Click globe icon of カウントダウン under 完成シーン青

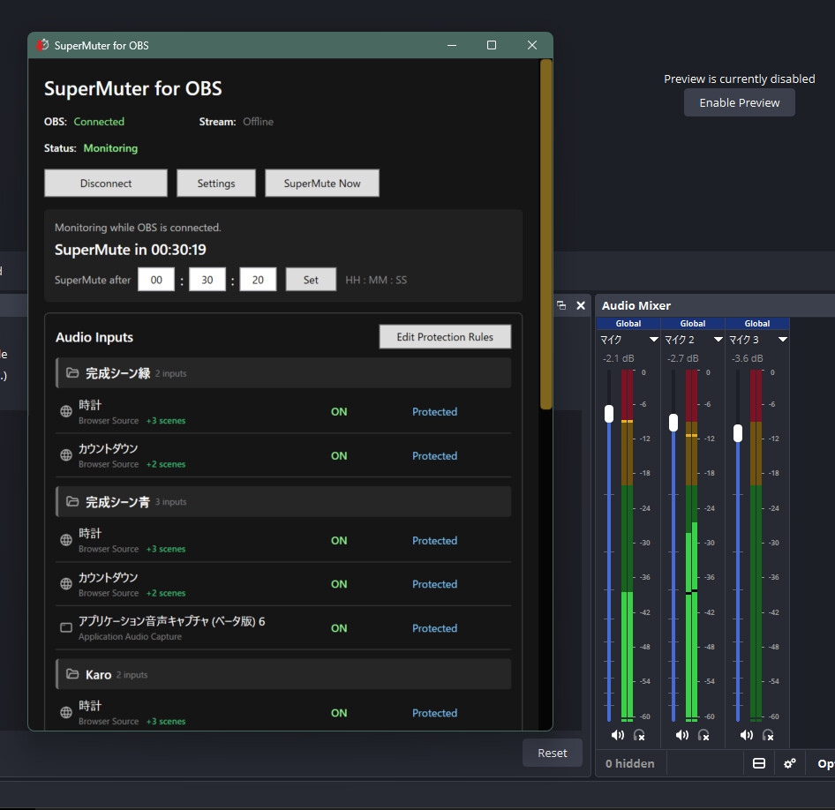(66, 584)
